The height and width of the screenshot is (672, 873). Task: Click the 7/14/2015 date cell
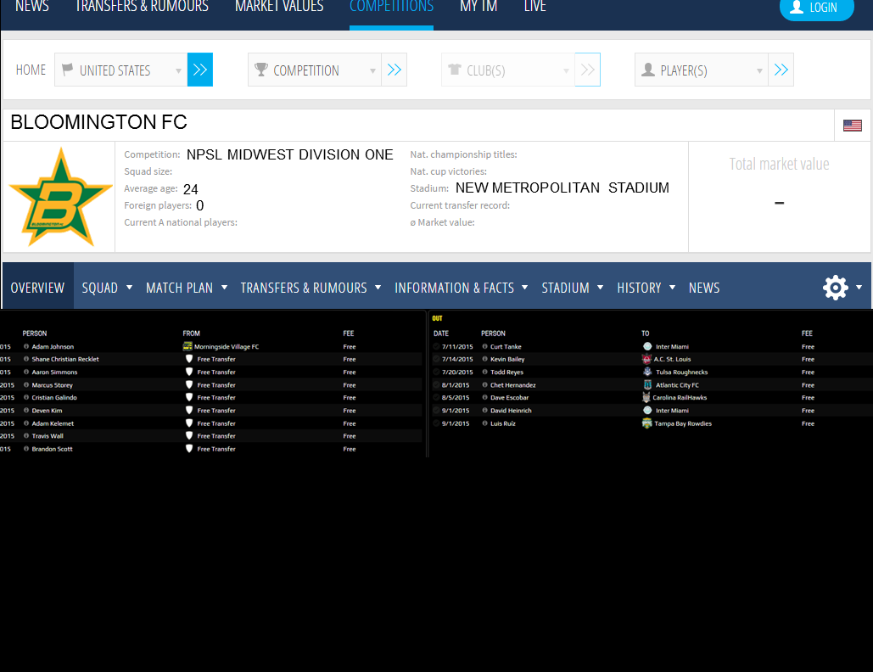pyautogui.click(x=457, y=360)
